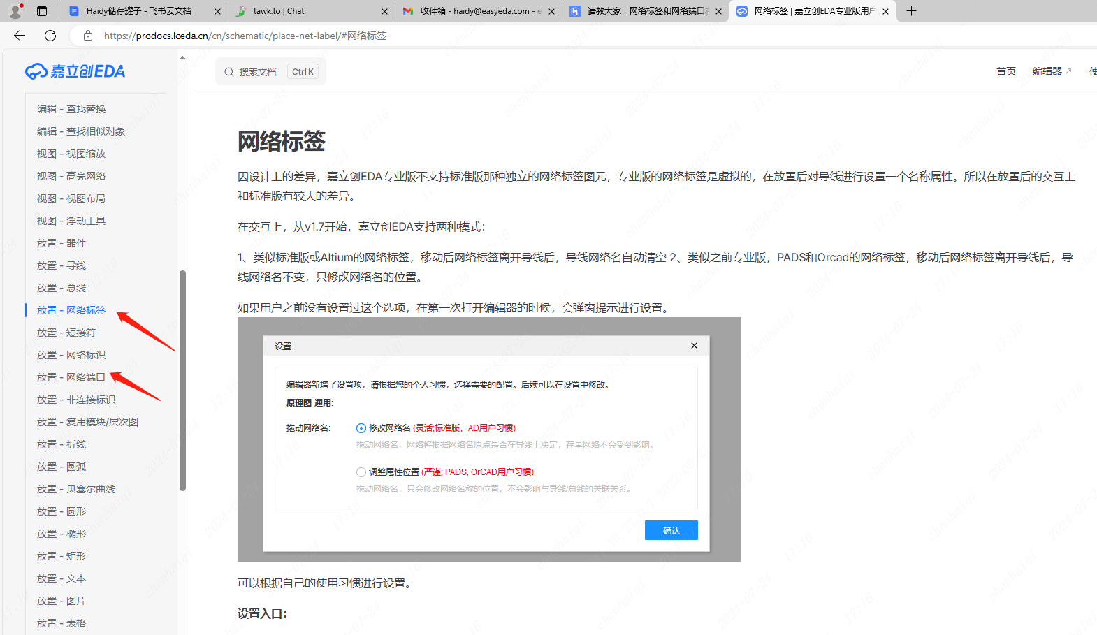Open the browser profile avatar

pyautogui.click(x=15, y=11)
